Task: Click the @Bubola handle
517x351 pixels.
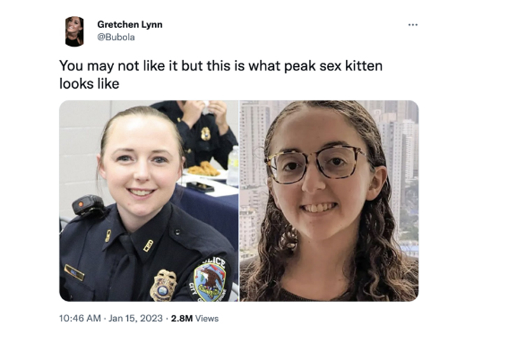Action: point(116,37)
